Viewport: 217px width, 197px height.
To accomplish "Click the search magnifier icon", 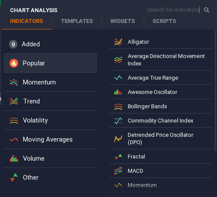I will [207, 10].
